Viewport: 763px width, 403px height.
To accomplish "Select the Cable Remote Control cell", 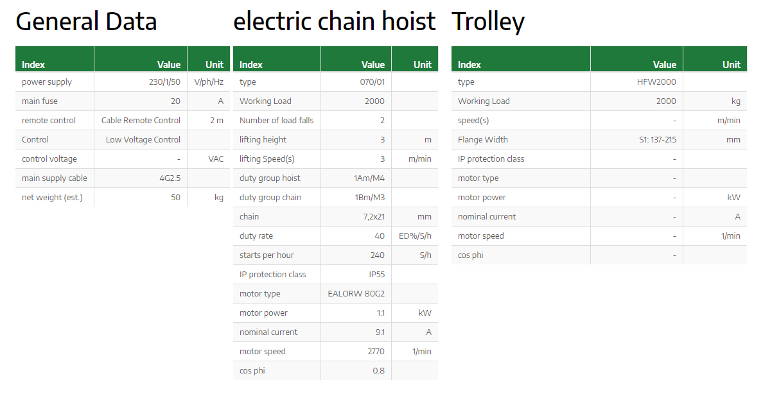I will click(x=141, y=120).
